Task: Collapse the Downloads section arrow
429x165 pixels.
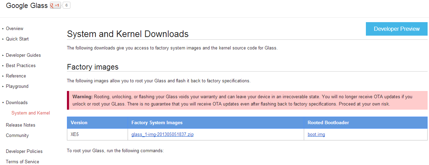Action: coord(3,103)
